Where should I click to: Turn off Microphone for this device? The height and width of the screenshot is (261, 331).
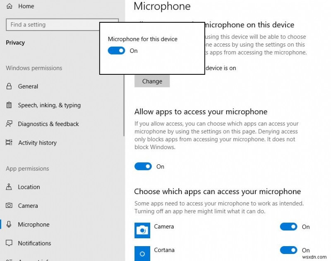(x=116, y=50)
